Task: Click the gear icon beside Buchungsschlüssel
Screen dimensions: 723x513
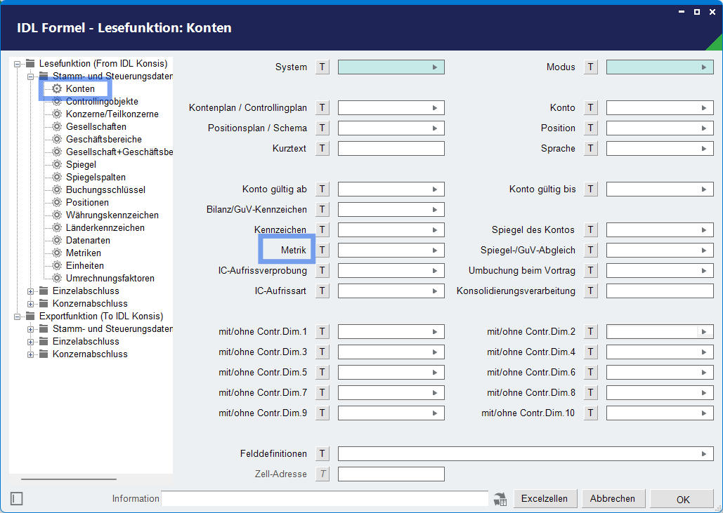Action: coord(57,189)
